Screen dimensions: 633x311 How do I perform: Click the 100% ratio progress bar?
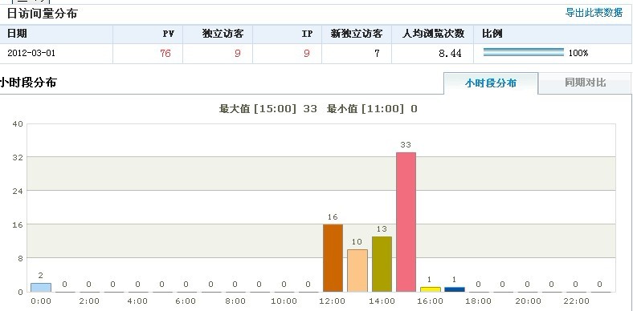pyautogui.click(x=524, y=52)
